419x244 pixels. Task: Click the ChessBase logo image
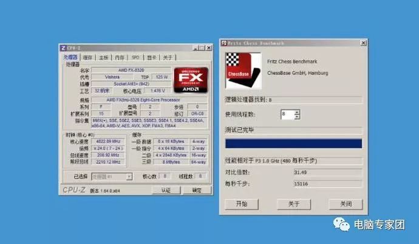point(243,70)
